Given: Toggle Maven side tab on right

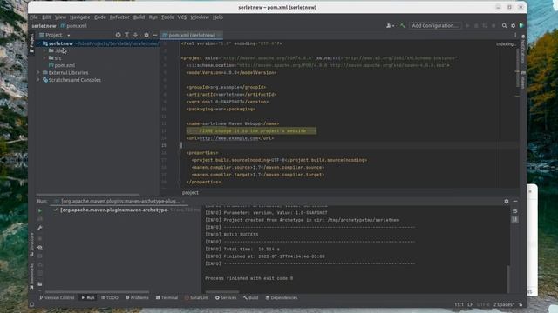Looking at the screenshot, I should click(x=523, y=80).
